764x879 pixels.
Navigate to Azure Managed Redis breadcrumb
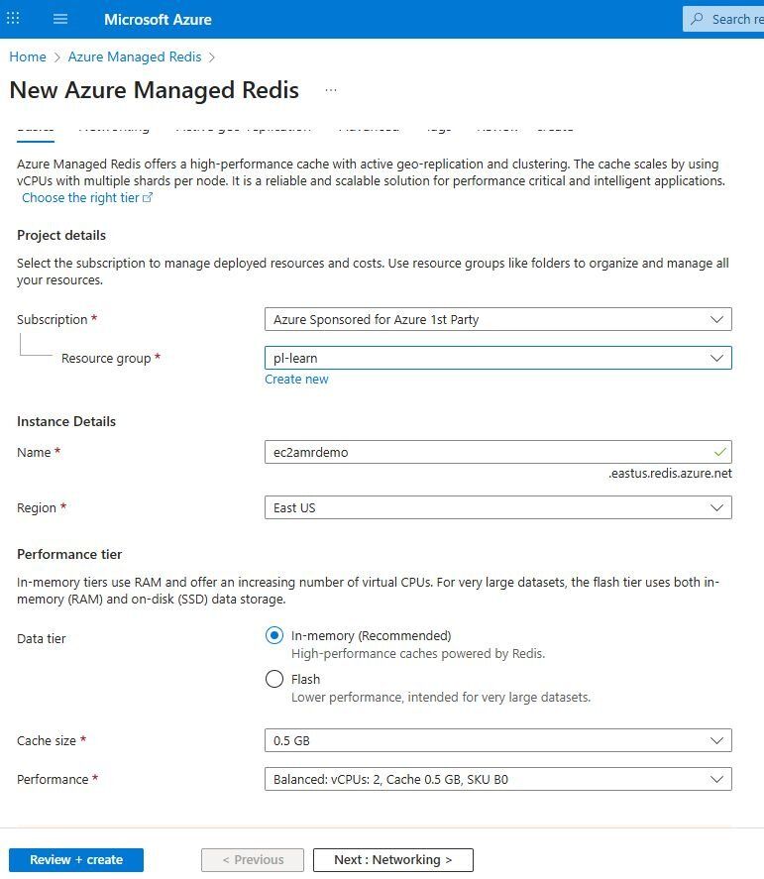point(135,56)
